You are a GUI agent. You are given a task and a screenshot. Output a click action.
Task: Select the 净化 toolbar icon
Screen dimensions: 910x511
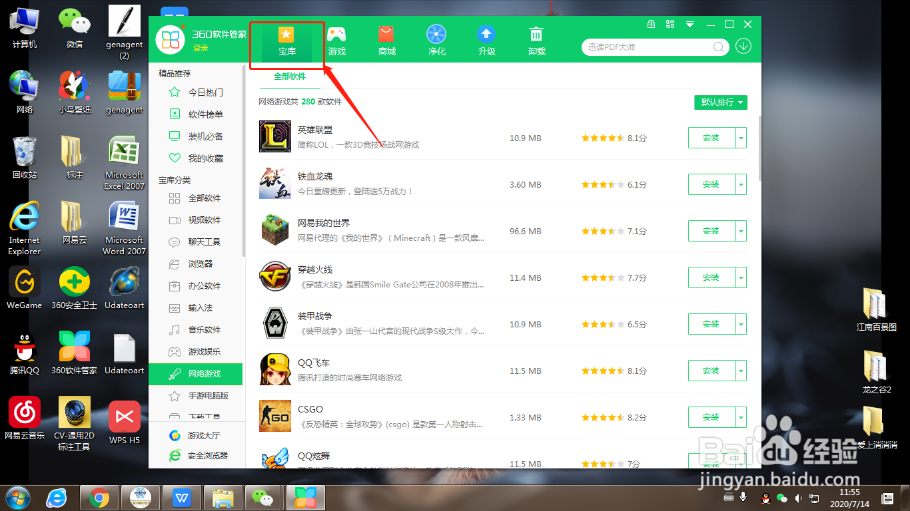point(436,39)
